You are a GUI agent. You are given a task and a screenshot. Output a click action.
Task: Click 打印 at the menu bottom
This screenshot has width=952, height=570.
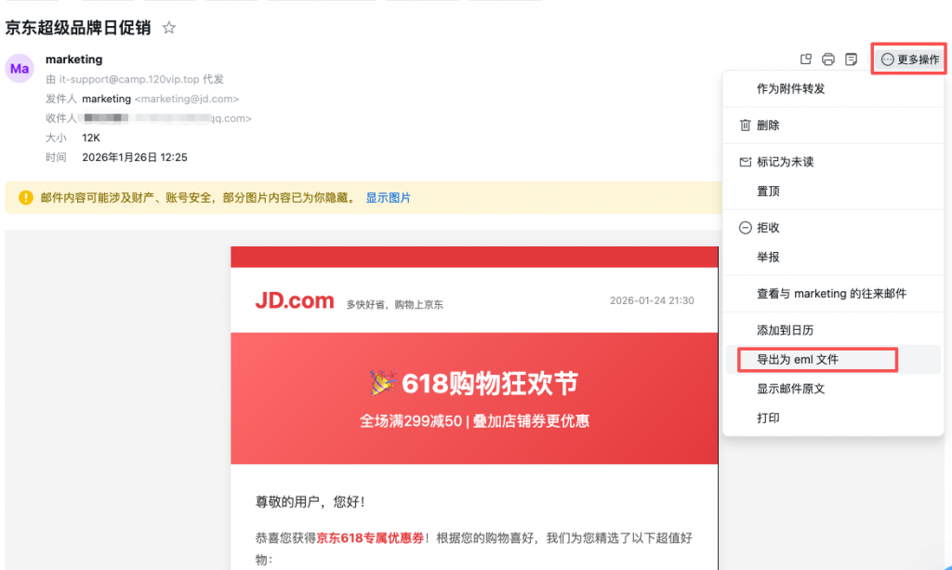point(768,418)
